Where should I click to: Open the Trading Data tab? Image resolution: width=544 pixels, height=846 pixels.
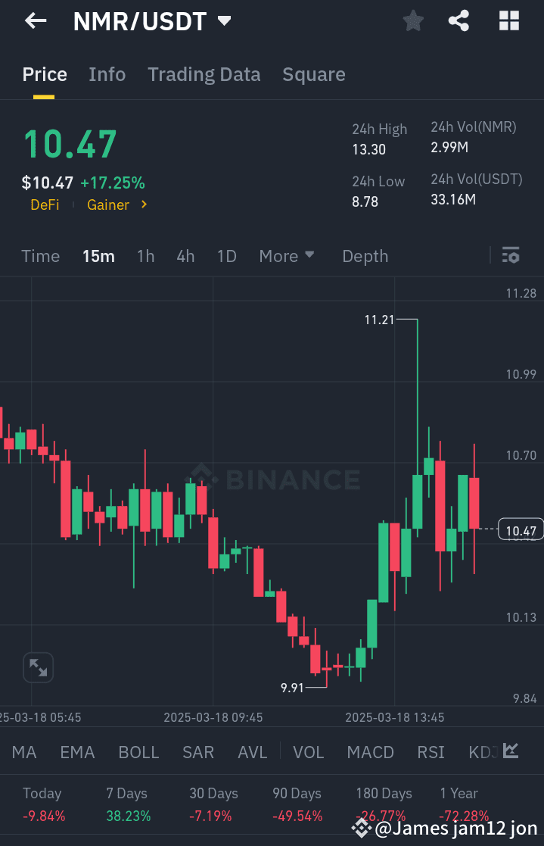(x=204, y=74)
